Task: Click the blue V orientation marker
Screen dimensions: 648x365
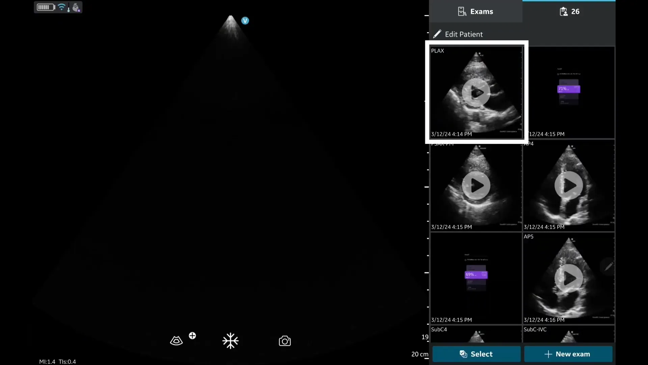Action: pyautogui.click(x=245, y=21)
